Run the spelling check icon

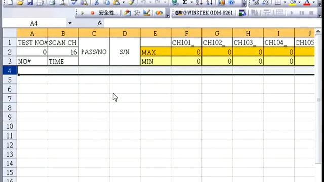pos(74,2)
